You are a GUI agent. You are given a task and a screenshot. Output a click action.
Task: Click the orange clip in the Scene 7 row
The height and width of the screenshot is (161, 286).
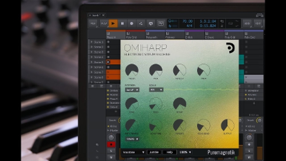(x=113, y=72)
